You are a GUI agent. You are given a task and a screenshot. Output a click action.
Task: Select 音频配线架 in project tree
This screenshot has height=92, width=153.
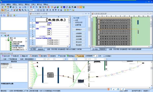(16, 44)
